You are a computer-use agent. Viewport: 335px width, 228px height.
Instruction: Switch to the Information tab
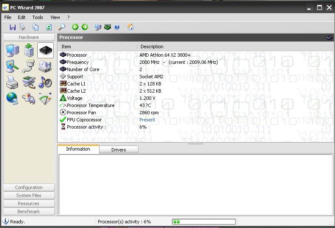pos(78,149)
